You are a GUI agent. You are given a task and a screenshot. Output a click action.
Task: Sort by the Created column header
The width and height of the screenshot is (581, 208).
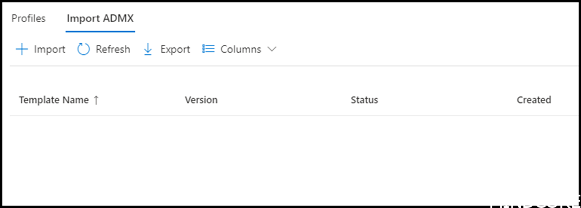(534, 100)
